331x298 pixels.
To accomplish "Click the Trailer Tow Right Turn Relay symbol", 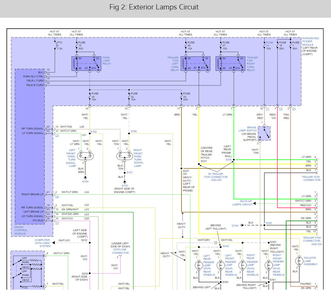I will coord(228,64).
